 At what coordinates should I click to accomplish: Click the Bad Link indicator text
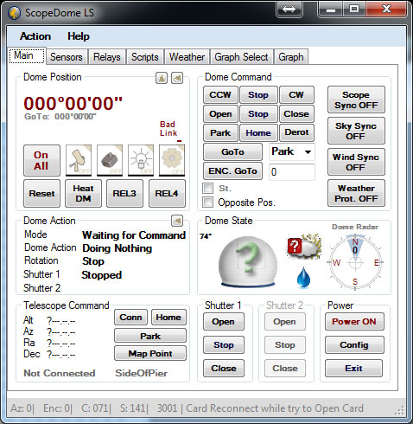pyautogui.click(x=168, y=129)
